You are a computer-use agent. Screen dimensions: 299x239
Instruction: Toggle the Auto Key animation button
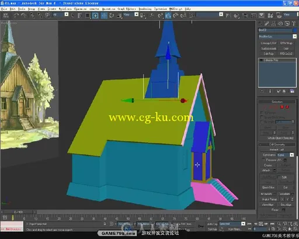[x=213, y=224]
